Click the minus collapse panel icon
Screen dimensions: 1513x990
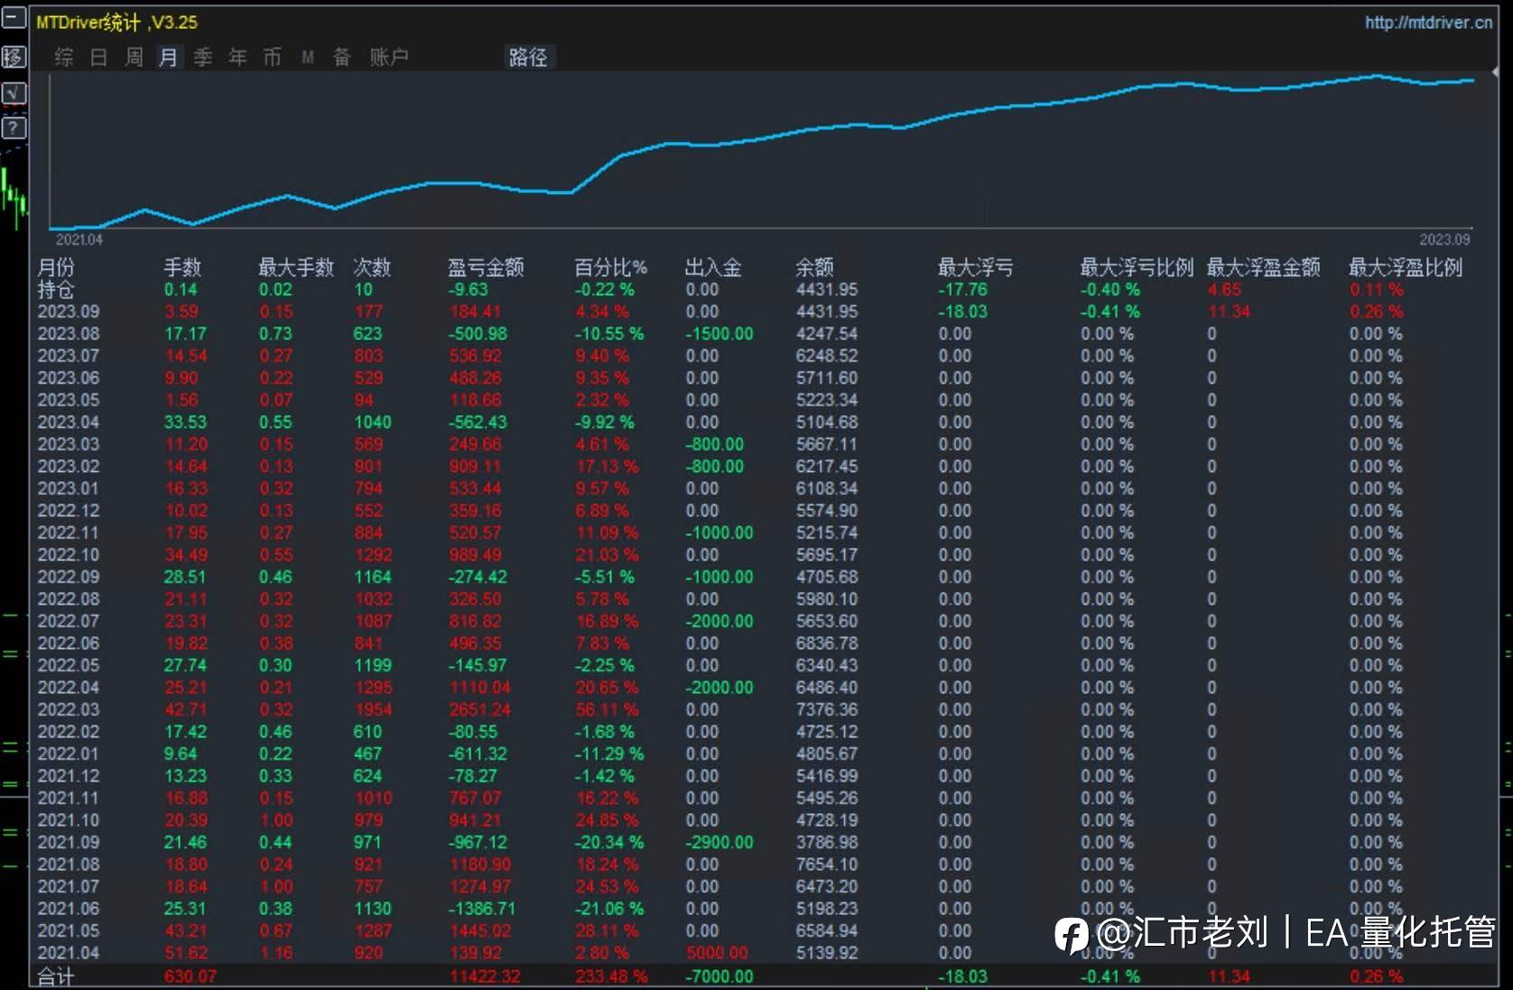(14, 18)
